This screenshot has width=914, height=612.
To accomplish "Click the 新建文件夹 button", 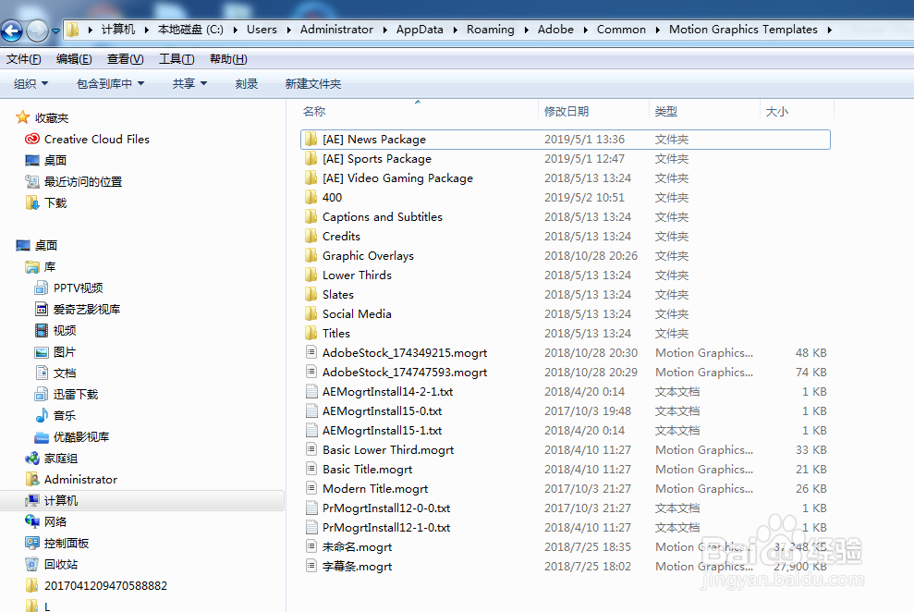I will click(313, 84).
